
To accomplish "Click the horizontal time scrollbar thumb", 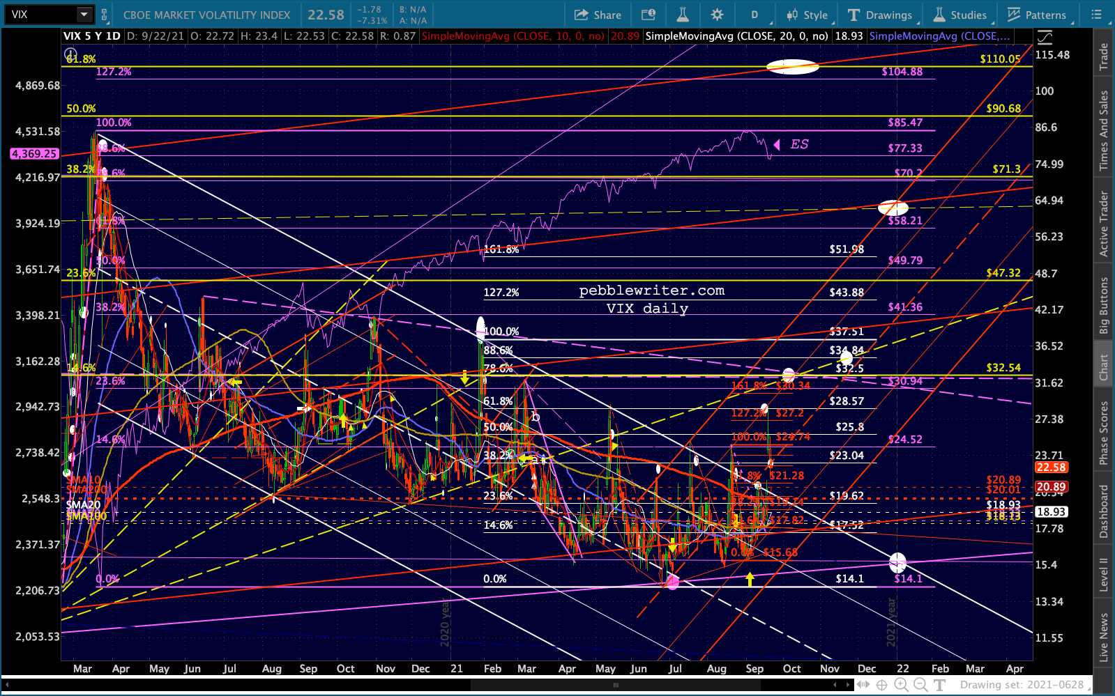I will point(616,685).
